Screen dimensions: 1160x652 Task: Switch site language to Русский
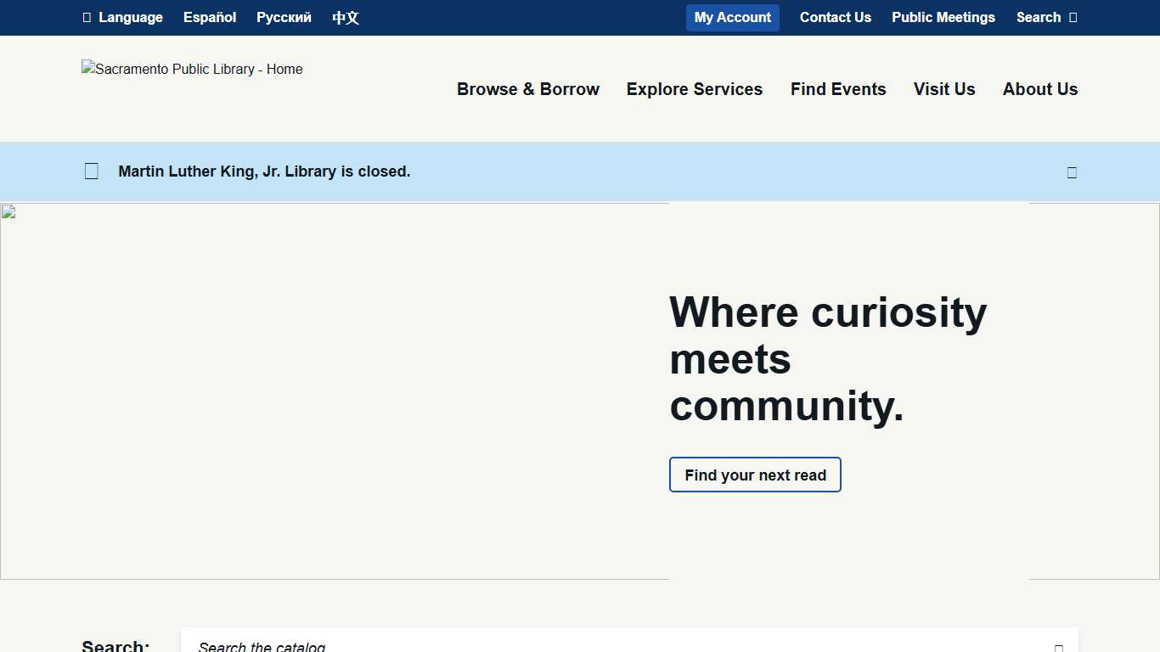284,17
